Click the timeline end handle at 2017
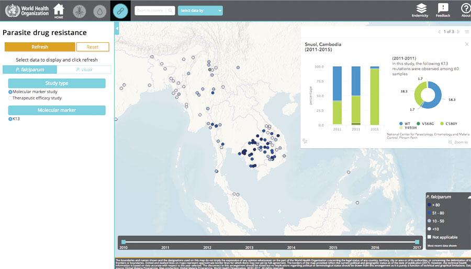 point(417,242)
